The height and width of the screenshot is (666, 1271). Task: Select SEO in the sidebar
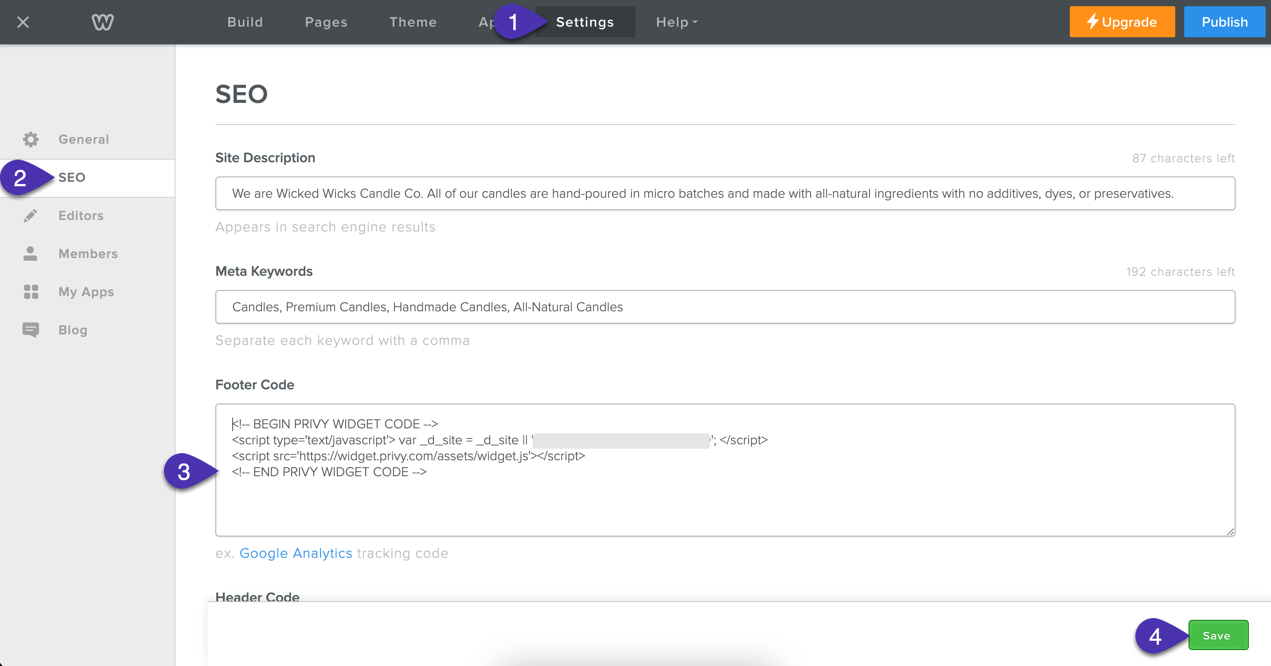(x=72, y=177)
